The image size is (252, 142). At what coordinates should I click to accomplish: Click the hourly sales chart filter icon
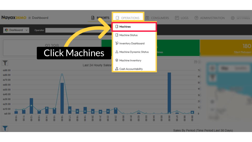5,63
